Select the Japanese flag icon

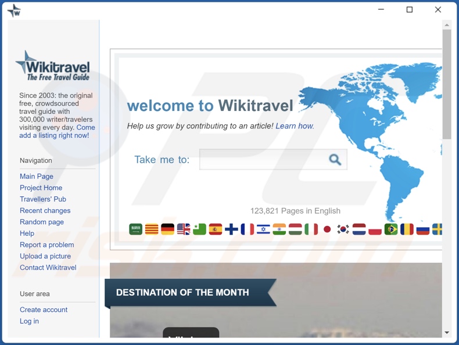click(x=327, y=229)
